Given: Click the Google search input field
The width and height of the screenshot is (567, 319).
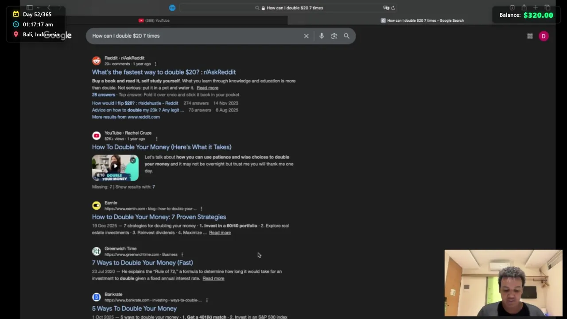Looking at the screenshot, I should [195, 36].
